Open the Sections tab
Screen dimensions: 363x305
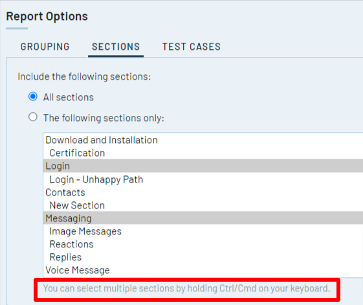pos(116,47)
